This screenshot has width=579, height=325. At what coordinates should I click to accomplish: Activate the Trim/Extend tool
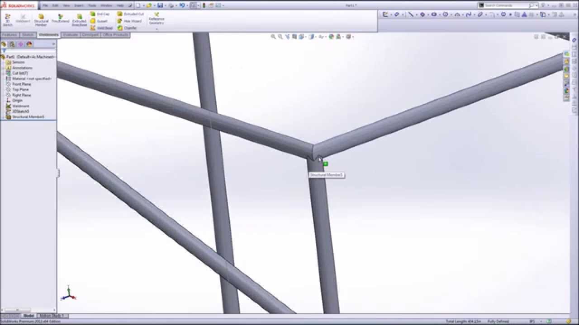click(60, 19)
